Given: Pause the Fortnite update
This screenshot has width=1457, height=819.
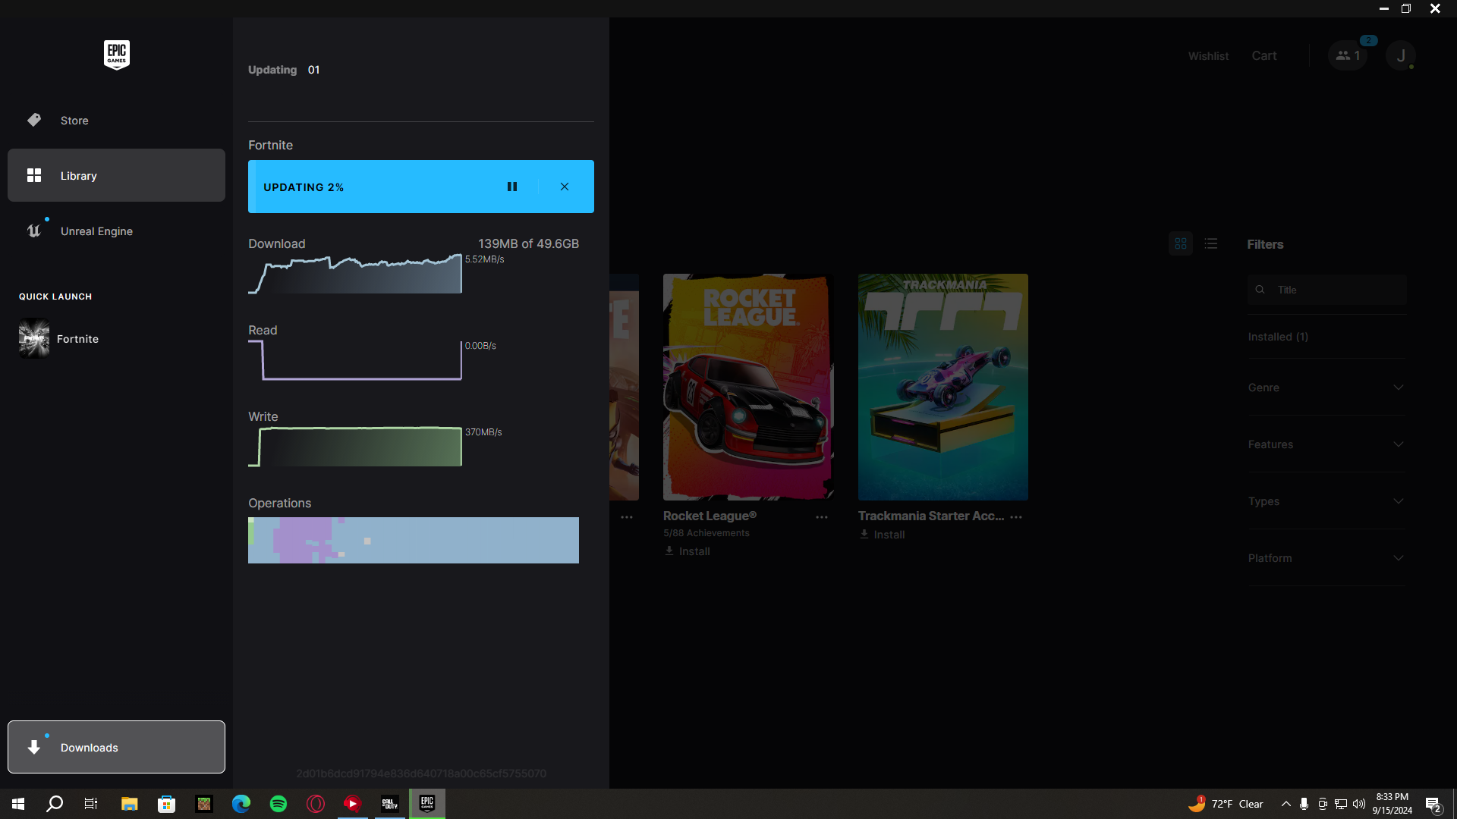Looking at the screenshot, I should 512,187.
